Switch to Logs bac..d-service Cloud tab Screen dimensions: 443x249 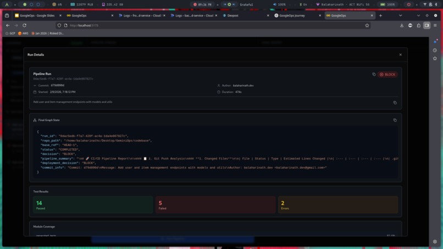click(193, 15)
